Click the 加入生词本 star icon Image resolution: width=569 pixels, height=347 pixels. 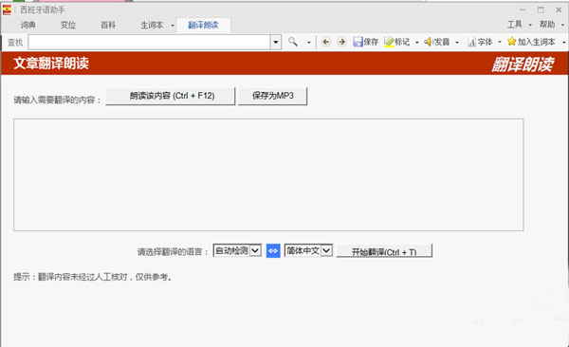click(512, 42)
